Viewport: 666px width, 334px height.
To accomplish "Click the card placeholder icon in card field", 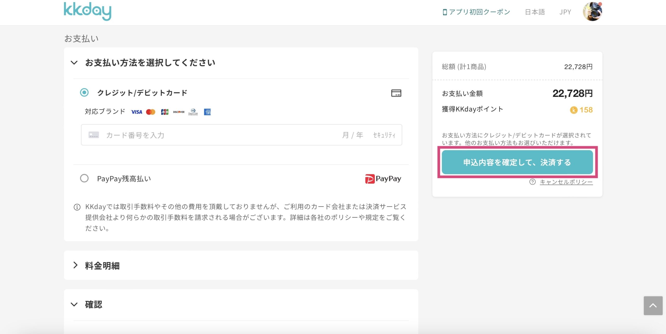I will [94, 135].
